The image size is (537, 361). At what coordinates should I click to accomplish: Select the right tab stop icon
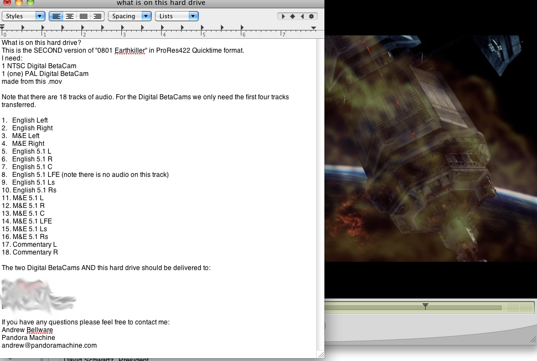(302, 16)
